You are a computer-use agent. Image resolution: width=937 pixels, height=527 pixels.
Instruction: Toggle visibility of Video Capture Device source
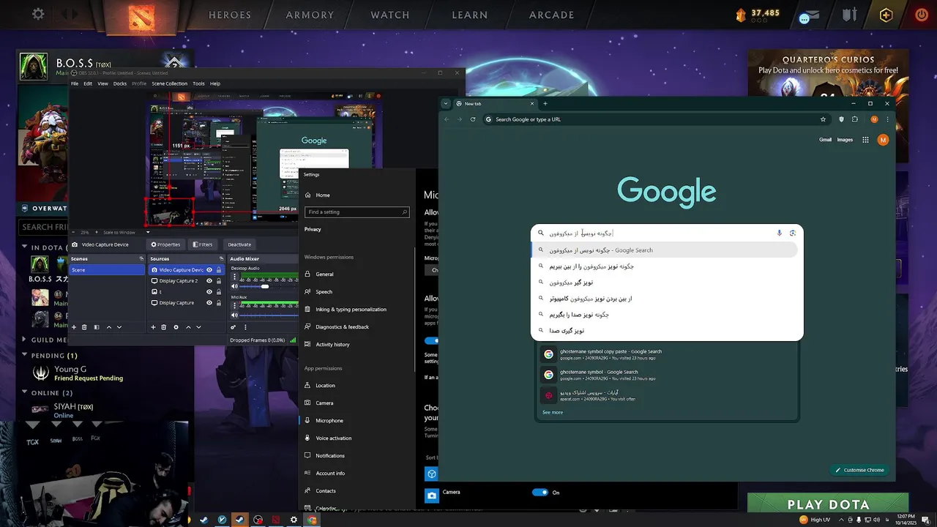pos(209,270)
